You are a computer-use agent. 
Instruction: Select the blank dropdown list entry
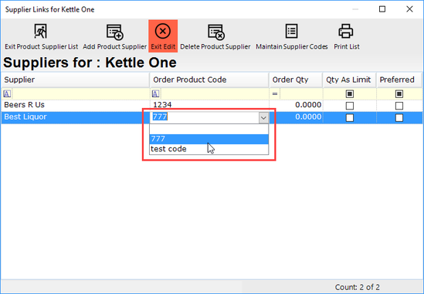[209, 129]
